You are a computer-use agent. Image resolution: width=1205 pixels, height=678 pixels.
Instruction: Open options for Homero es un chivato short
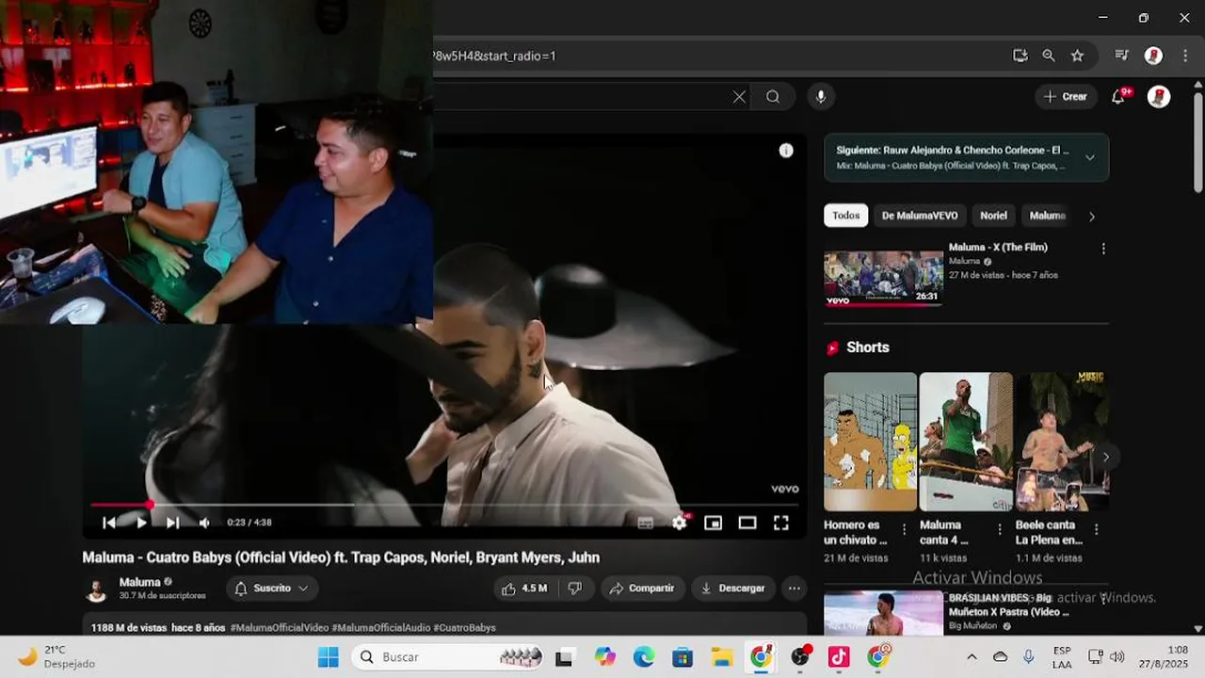pos(905,529)
